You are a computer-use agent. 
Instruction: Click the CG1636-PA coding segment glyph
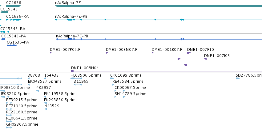click(x=12, y=45)
